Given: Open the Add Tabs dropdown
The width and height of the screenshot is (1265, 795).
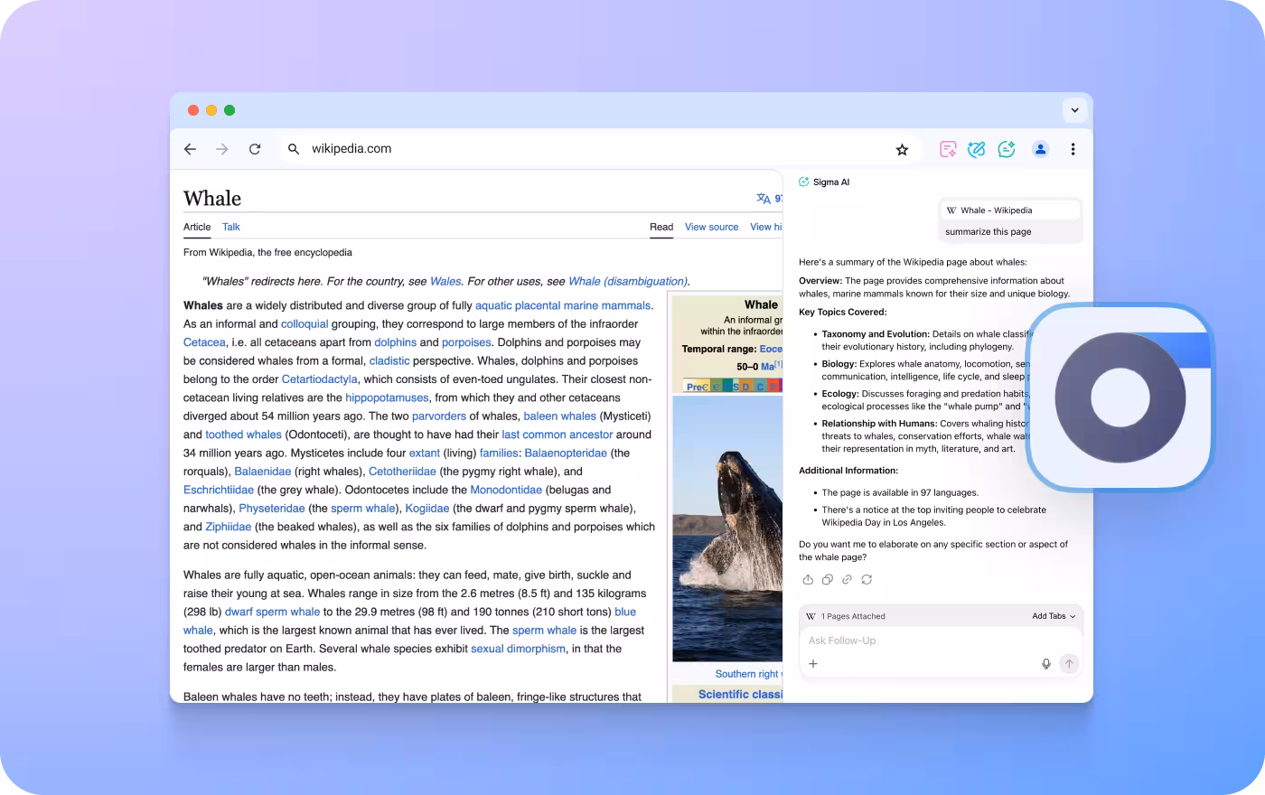Looking at the screenshot, I should point(1054,616).
